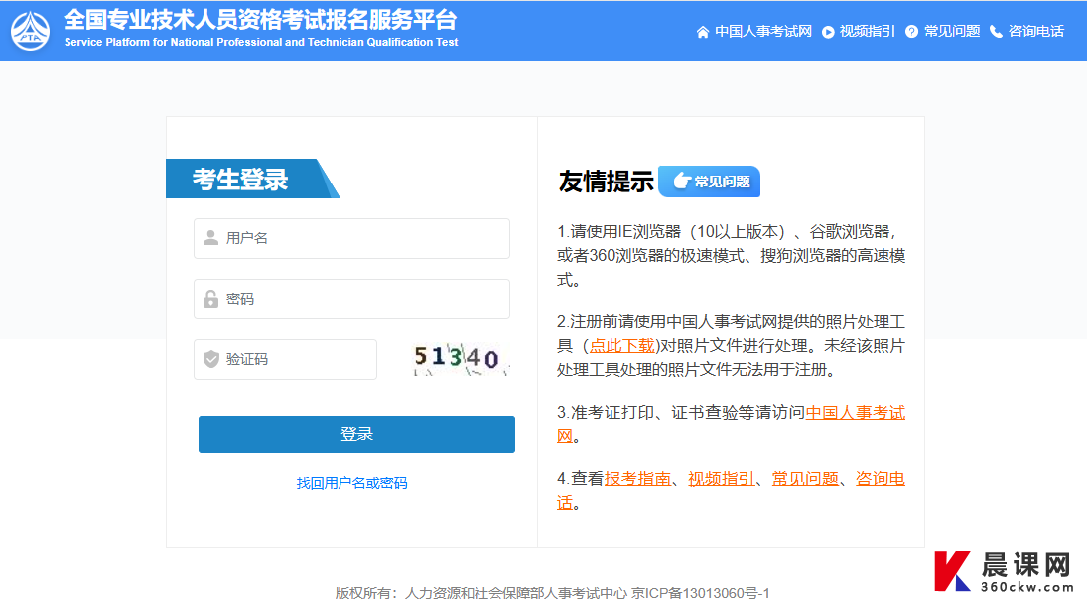Click the 全国专业技术人员资格考试报名服务平台 title
The width and height of the screenshot is (1087, 610).
coord(261,20)
